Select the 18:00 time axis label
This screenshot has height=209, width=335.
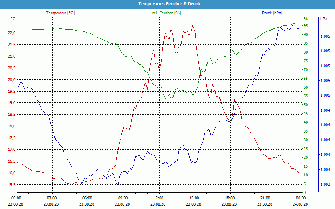pos(229,198)
